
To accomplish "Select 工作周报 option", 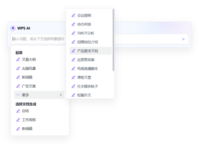I will pyautogui.click(x=39, y=120).
